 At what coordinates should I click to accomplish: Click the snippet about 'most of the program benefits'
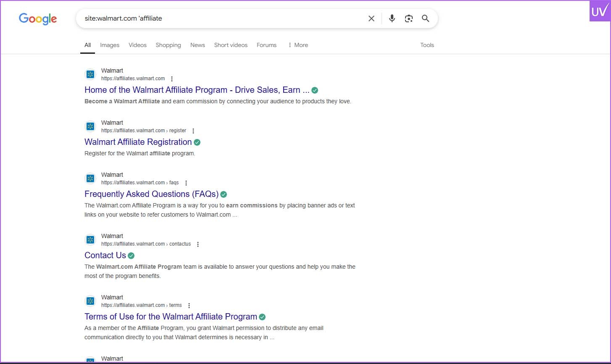click(x=220, y=271)
